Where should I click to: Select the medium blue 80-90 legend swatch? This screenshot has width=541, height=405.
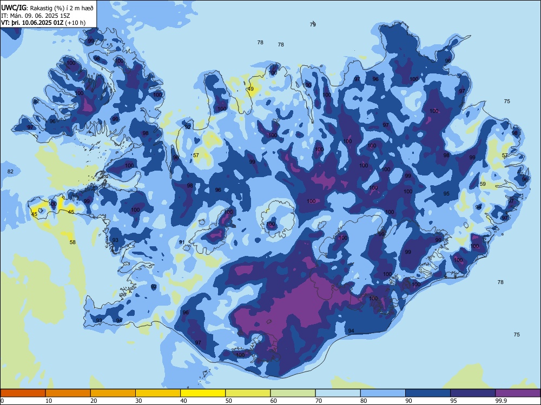pos(383,393)
